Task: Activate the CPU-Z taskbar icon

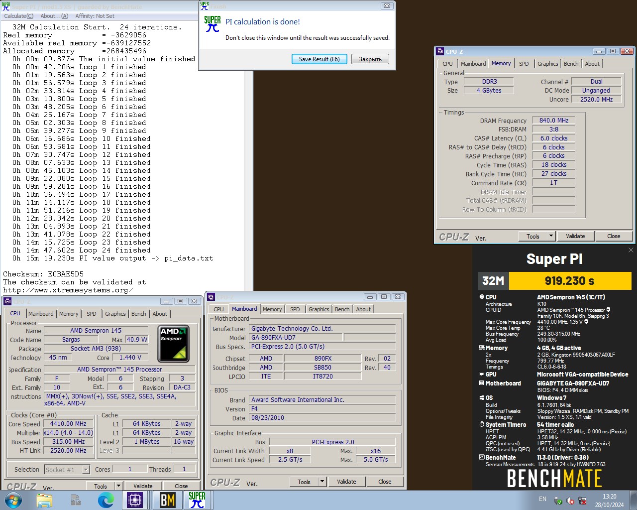Action: 135,500
